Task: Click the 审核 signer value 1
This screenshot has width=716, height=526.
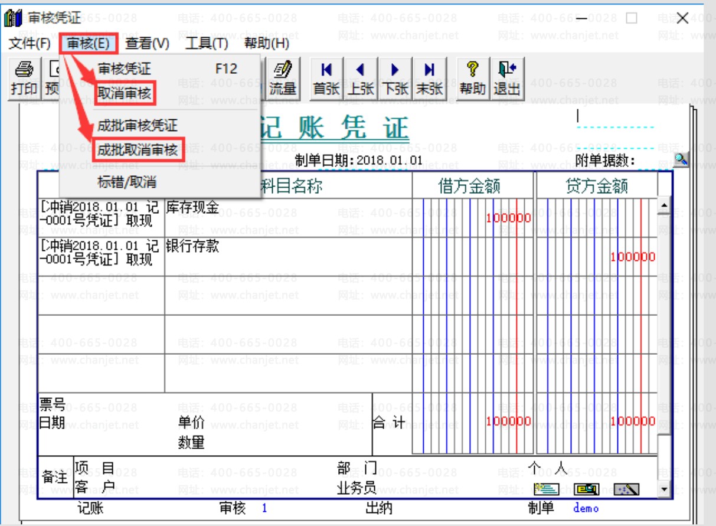Action: pos(264,508)
